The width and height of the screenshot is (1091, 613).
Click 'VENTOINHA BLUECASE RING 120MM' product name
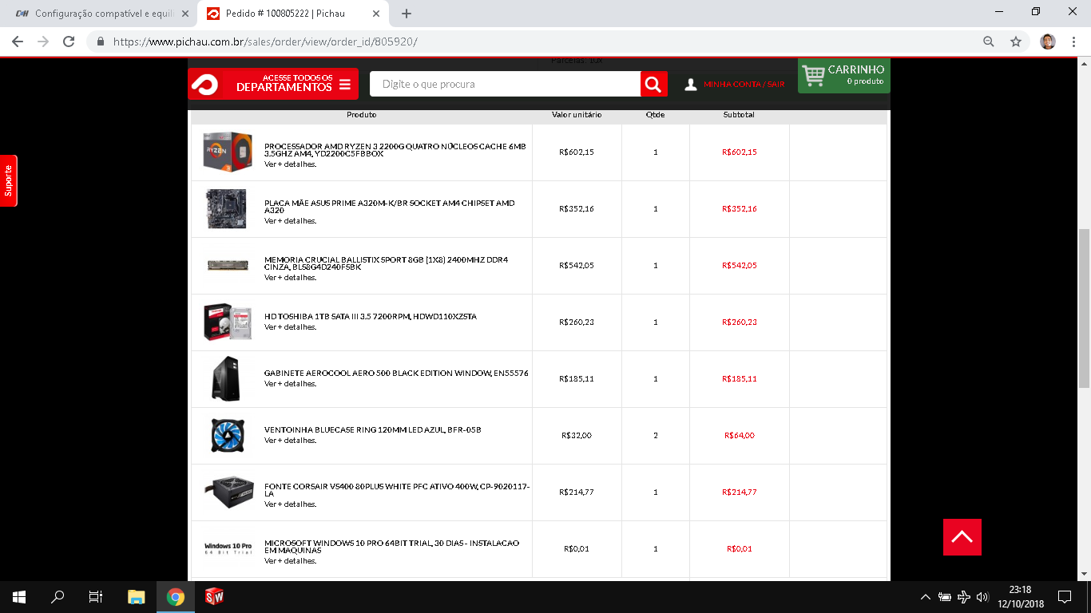click(x=372, y=430)
